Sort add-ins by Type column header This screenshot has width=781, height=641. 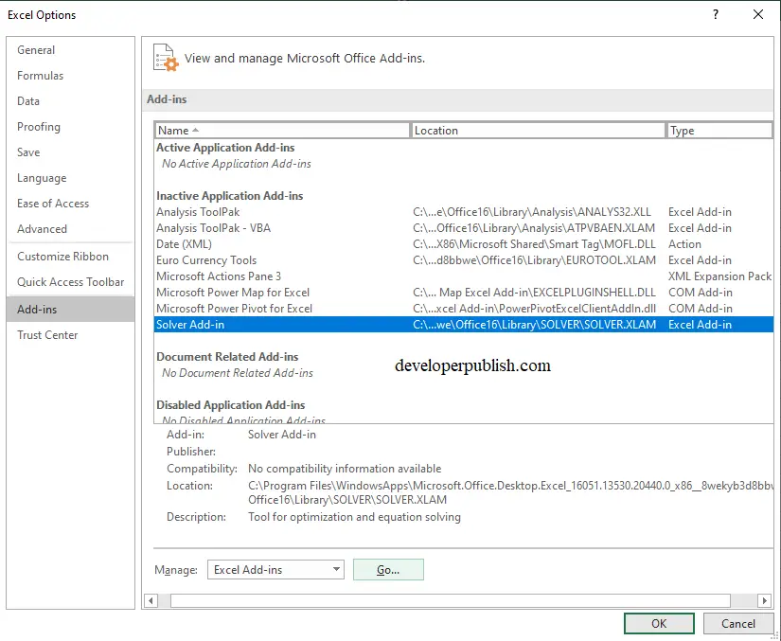(719, 131)
